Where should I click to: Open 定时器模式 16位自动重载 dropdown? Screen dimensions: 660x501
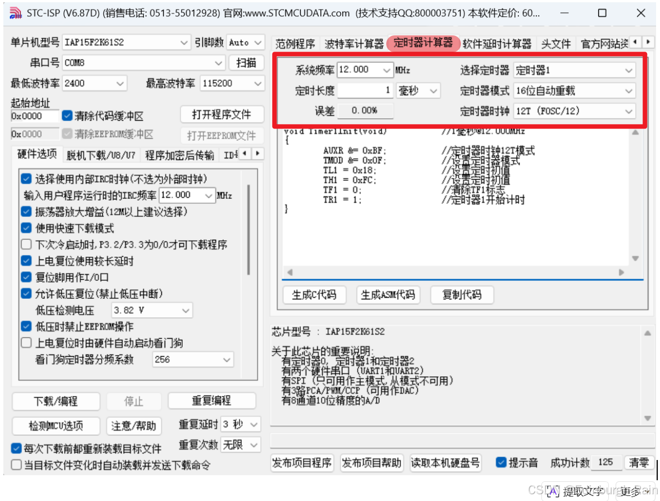(x=574, y=90)
